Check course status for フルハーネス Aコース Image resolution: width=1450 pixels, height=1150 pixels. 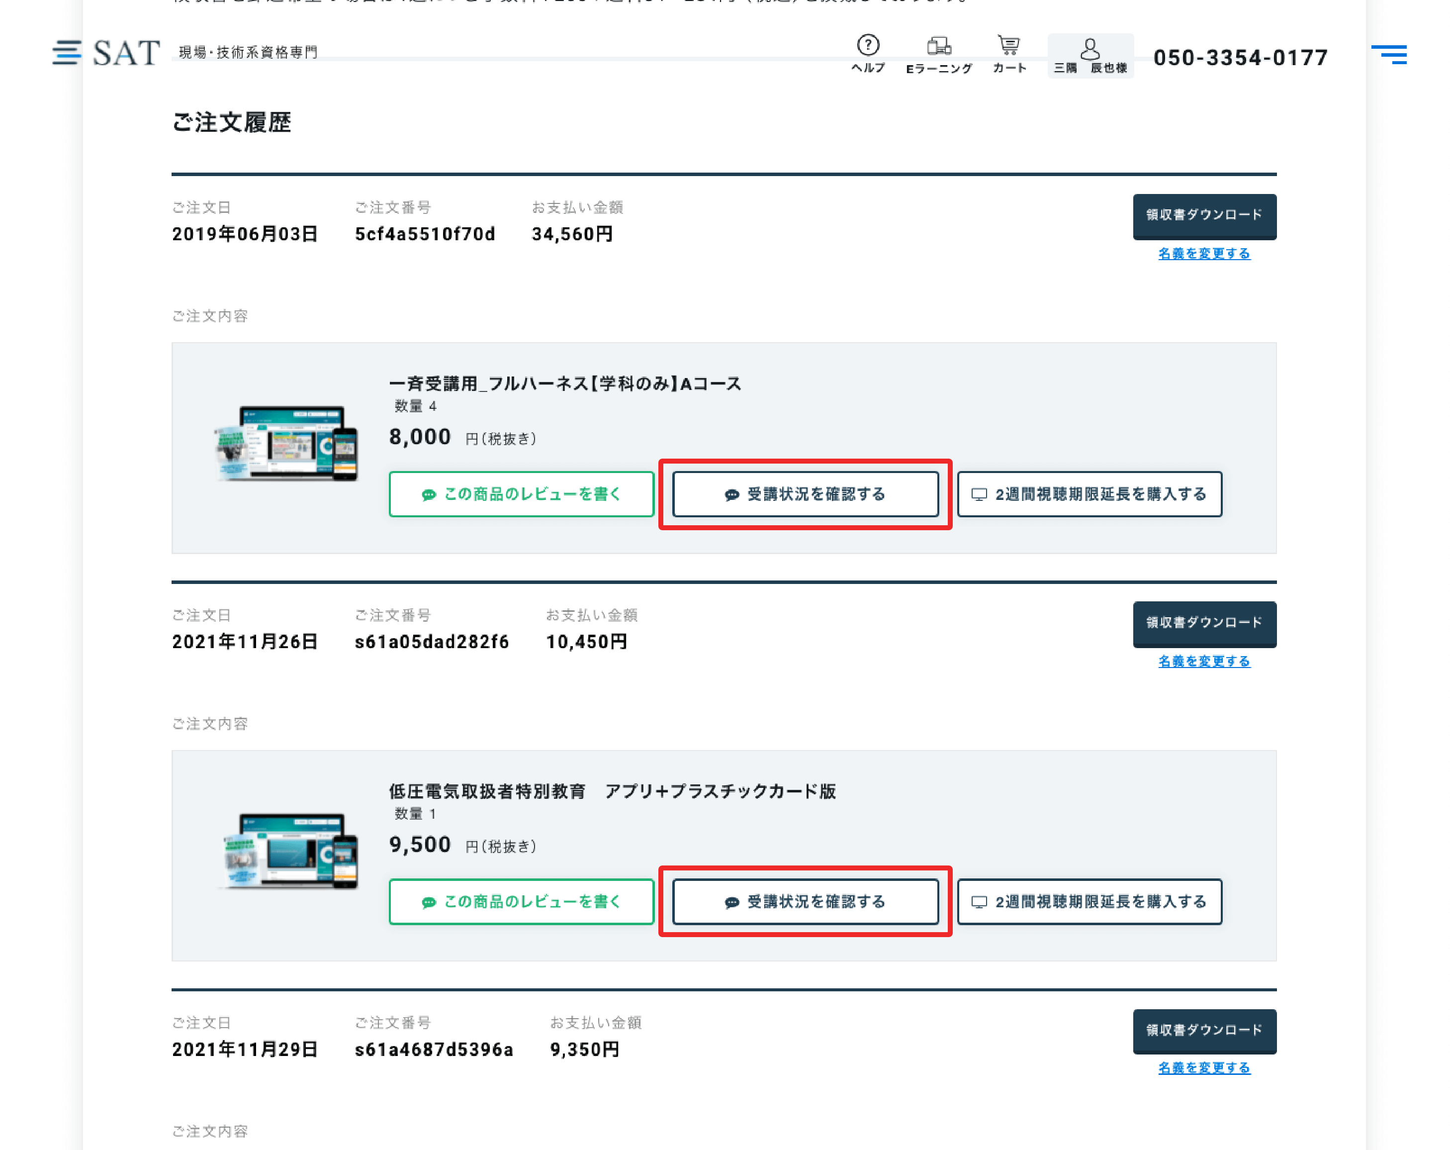point(805,494)
